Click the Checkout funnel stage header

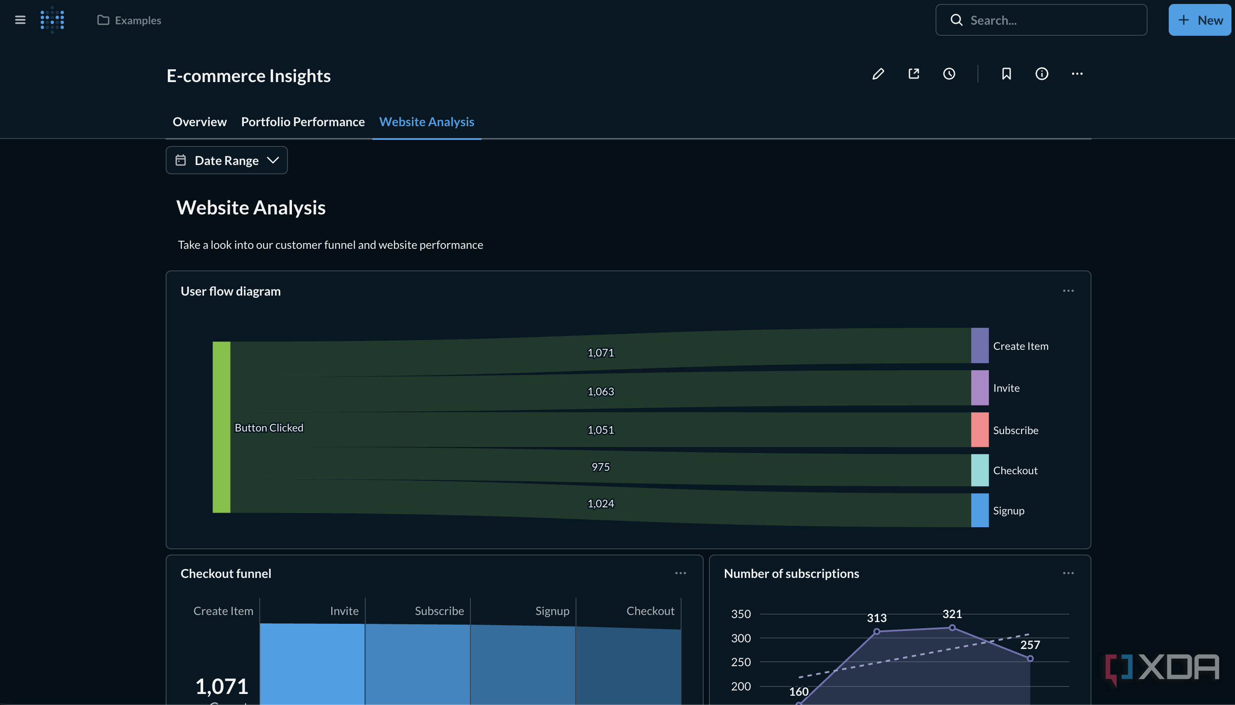pos(650,611)
